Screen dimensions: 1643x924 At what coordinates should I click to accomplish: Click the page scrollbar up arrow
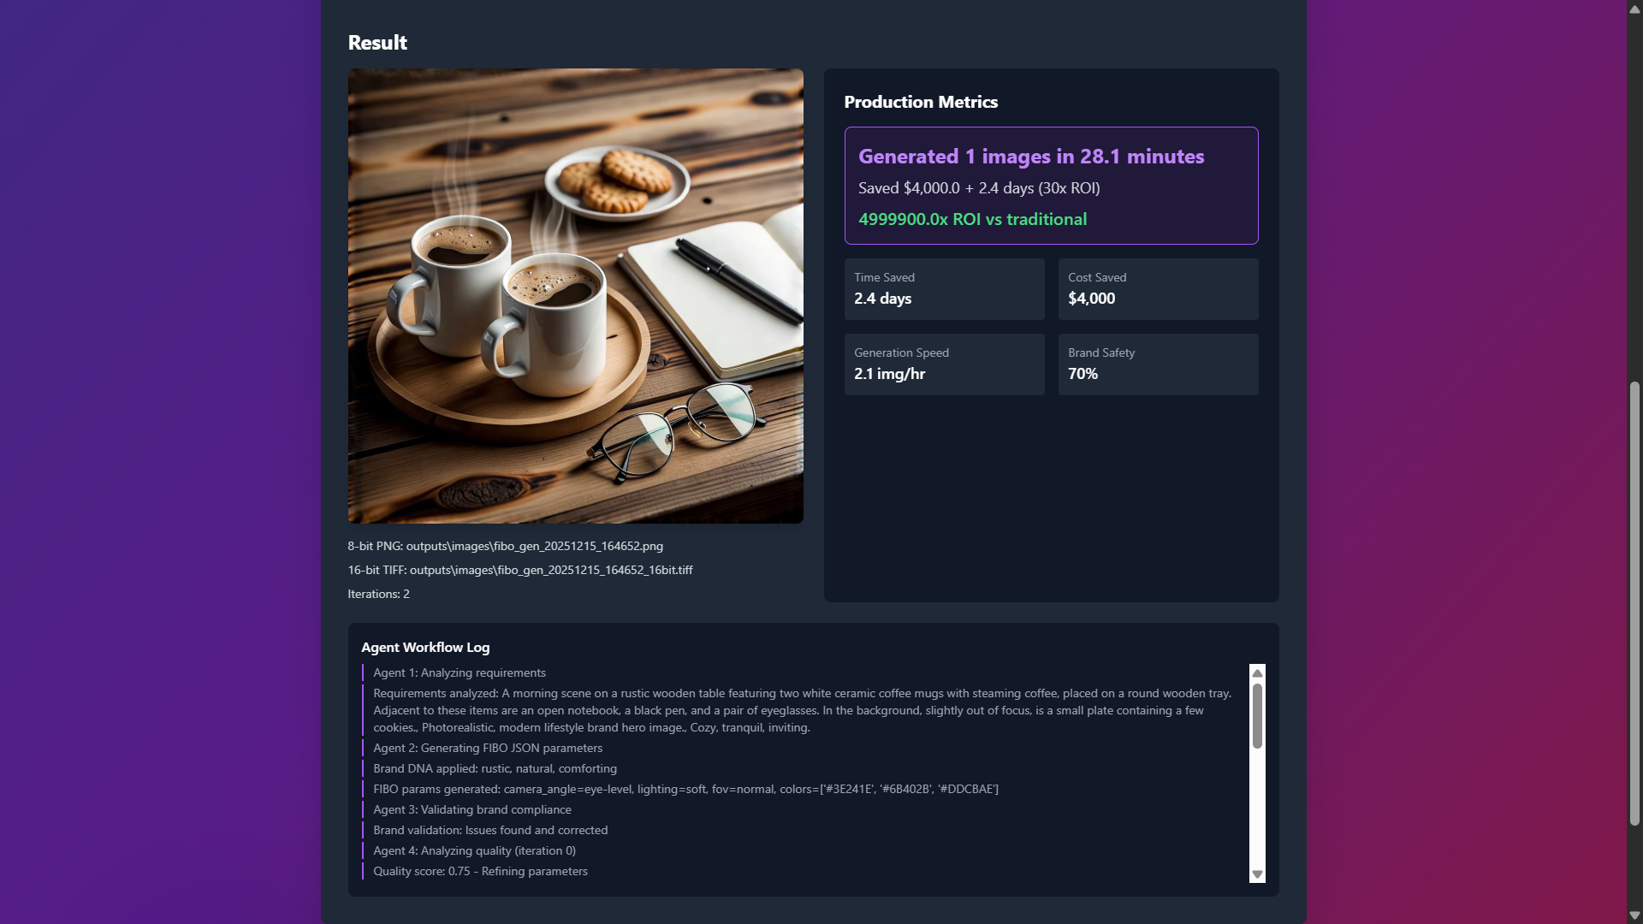[x=1633, y=9]
